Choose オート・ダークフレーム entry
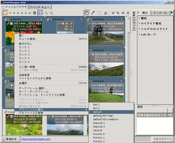 [51, 92]
